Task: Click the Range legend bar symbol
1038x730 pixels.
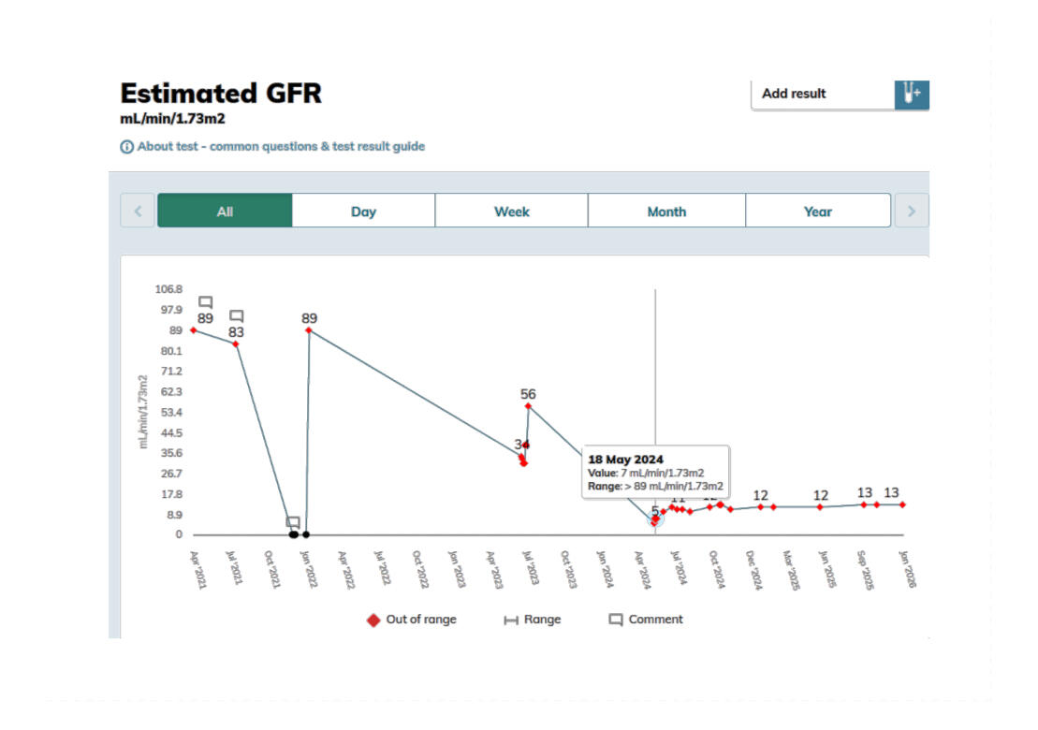Action: 511,620
